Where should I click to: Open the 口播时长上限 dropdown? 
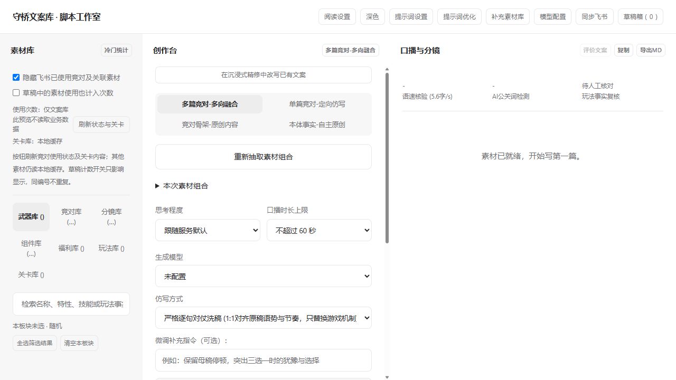coord(320,230)
